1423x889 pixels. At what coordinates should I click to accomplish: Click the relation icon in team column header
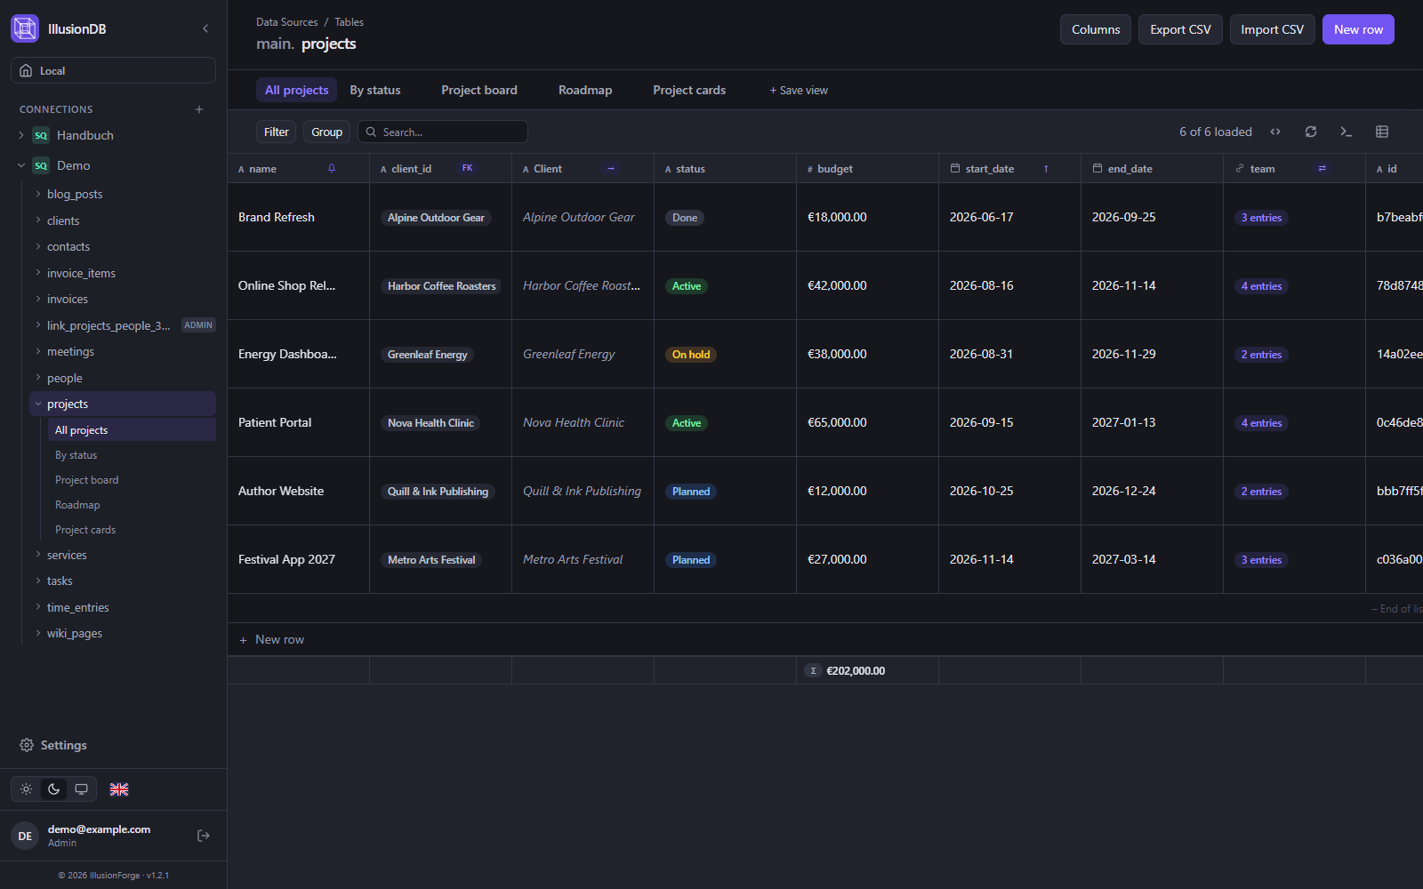pos(1323,168)
